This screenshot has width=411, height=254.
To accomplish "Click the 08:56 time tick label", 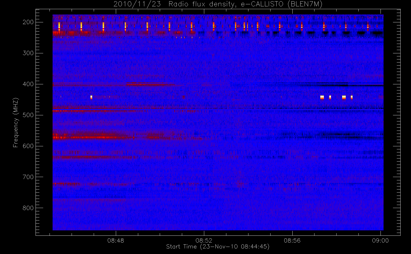I will coord(292,241).
